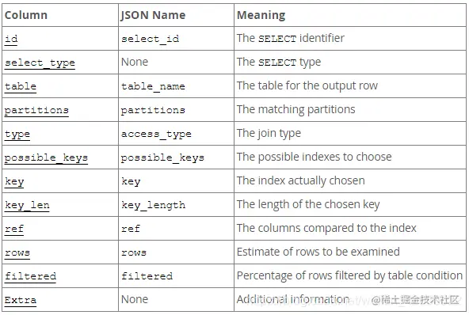
Task: Open the possible_keys column link
Action: coord(46,157)
